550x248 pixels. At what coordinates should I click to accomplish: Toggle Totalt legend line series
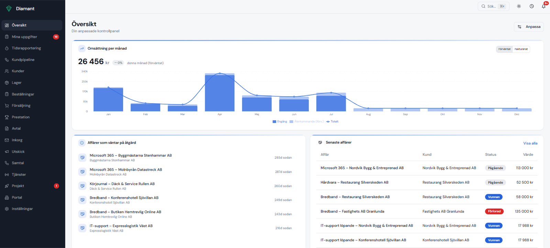coord(332,122)
